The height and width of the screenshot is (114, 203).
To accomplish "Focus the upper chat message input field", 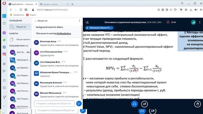I will pos(54,104).
